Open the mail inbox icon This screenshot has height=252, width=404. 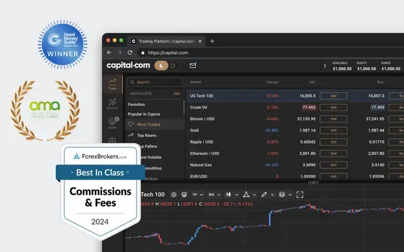193,65
